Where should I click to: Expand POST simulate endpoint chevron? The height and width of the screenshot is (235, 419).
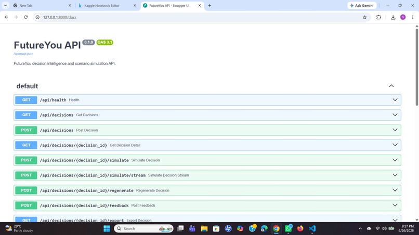395,160
